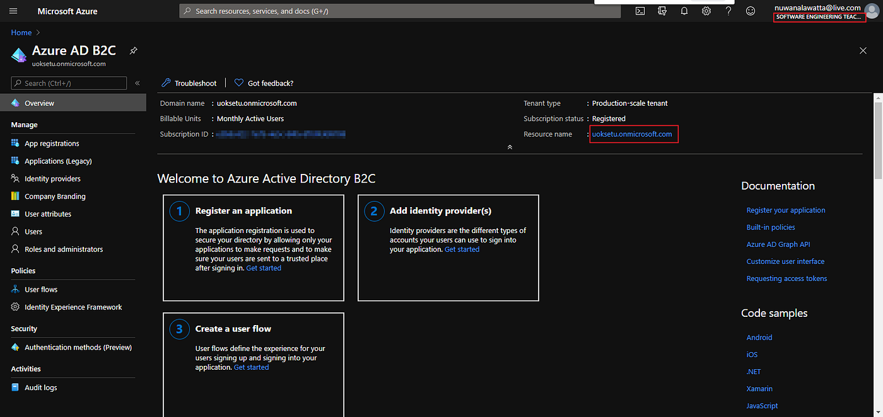Open Roles and administrators
This screenshot has width=883, height=417.
point(64,249)
